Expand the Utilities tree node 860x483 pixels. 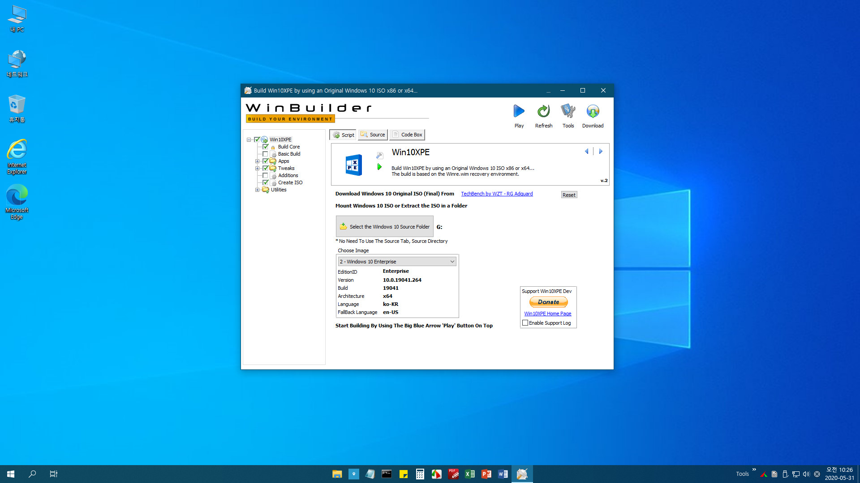257,190
